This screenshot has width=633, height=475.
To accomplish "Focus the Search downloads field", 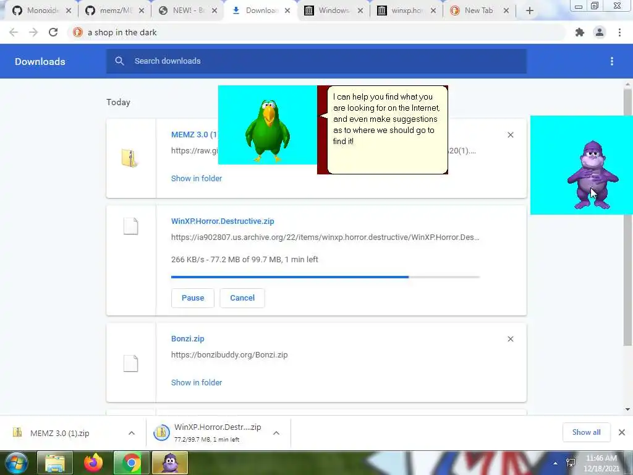I will coord(316,61).
